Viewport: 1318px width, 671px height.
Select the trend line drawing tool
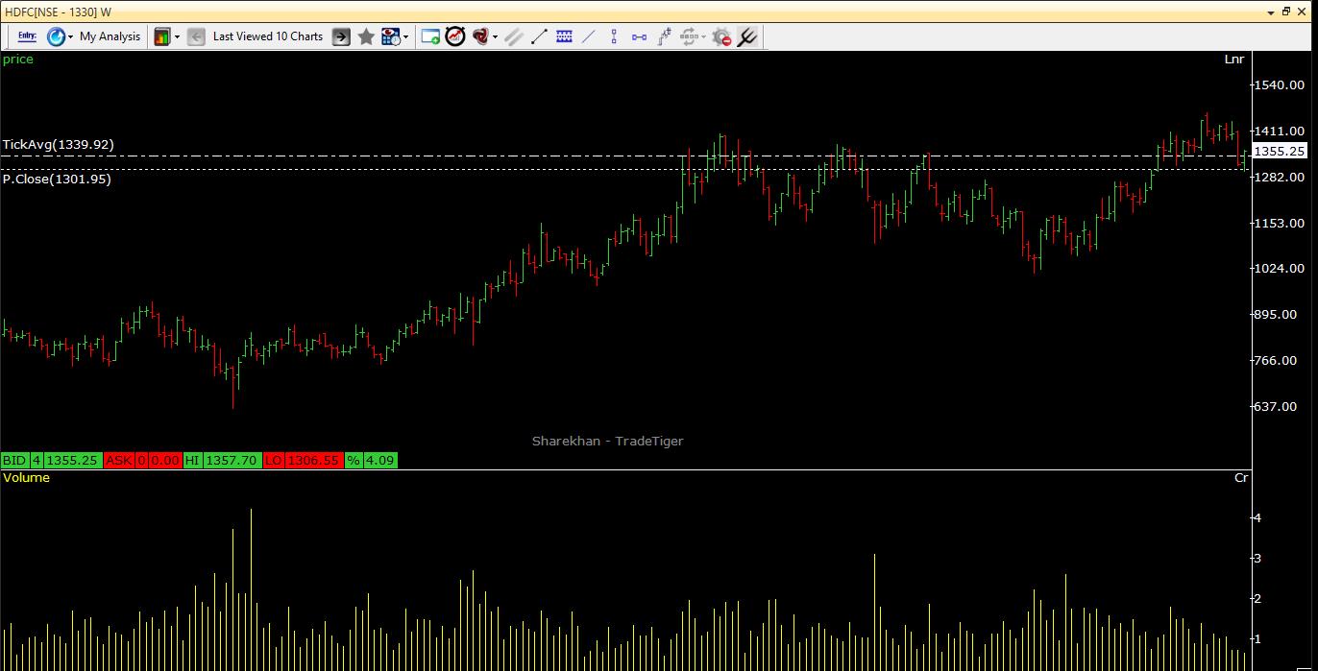click(x=539, y=36)
